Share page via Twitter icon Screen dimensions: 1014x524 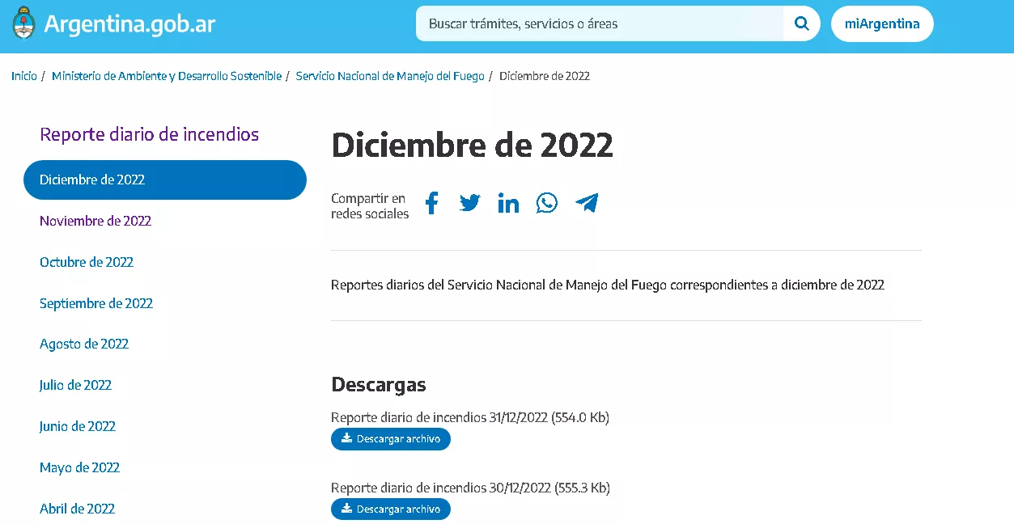(470, 203)
